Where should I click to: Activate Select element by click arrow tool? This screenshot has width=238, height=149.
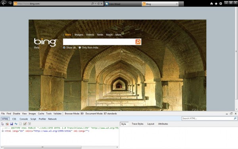pyautogui.click(x=3, y=124)
